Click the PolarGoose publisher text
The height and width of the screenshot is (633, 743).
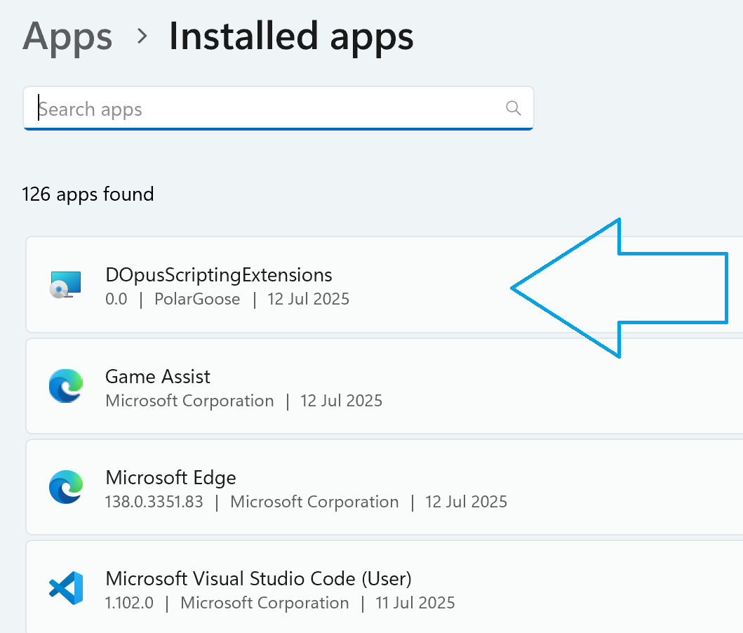click(x=197, y=299)
